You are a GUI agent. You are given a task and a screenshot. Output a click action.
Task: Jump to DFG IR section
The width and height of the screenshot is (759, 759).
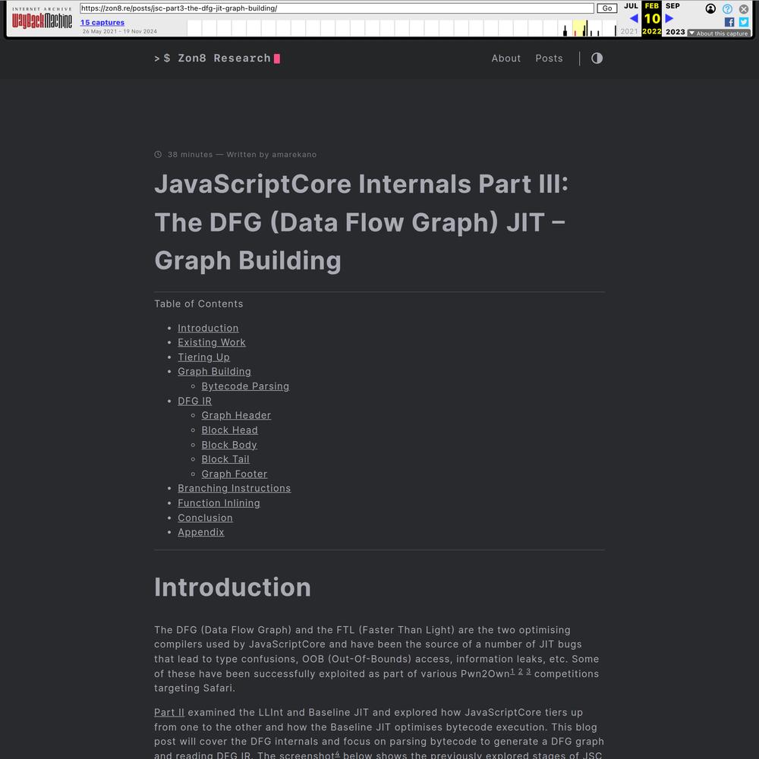coord(194,401)
